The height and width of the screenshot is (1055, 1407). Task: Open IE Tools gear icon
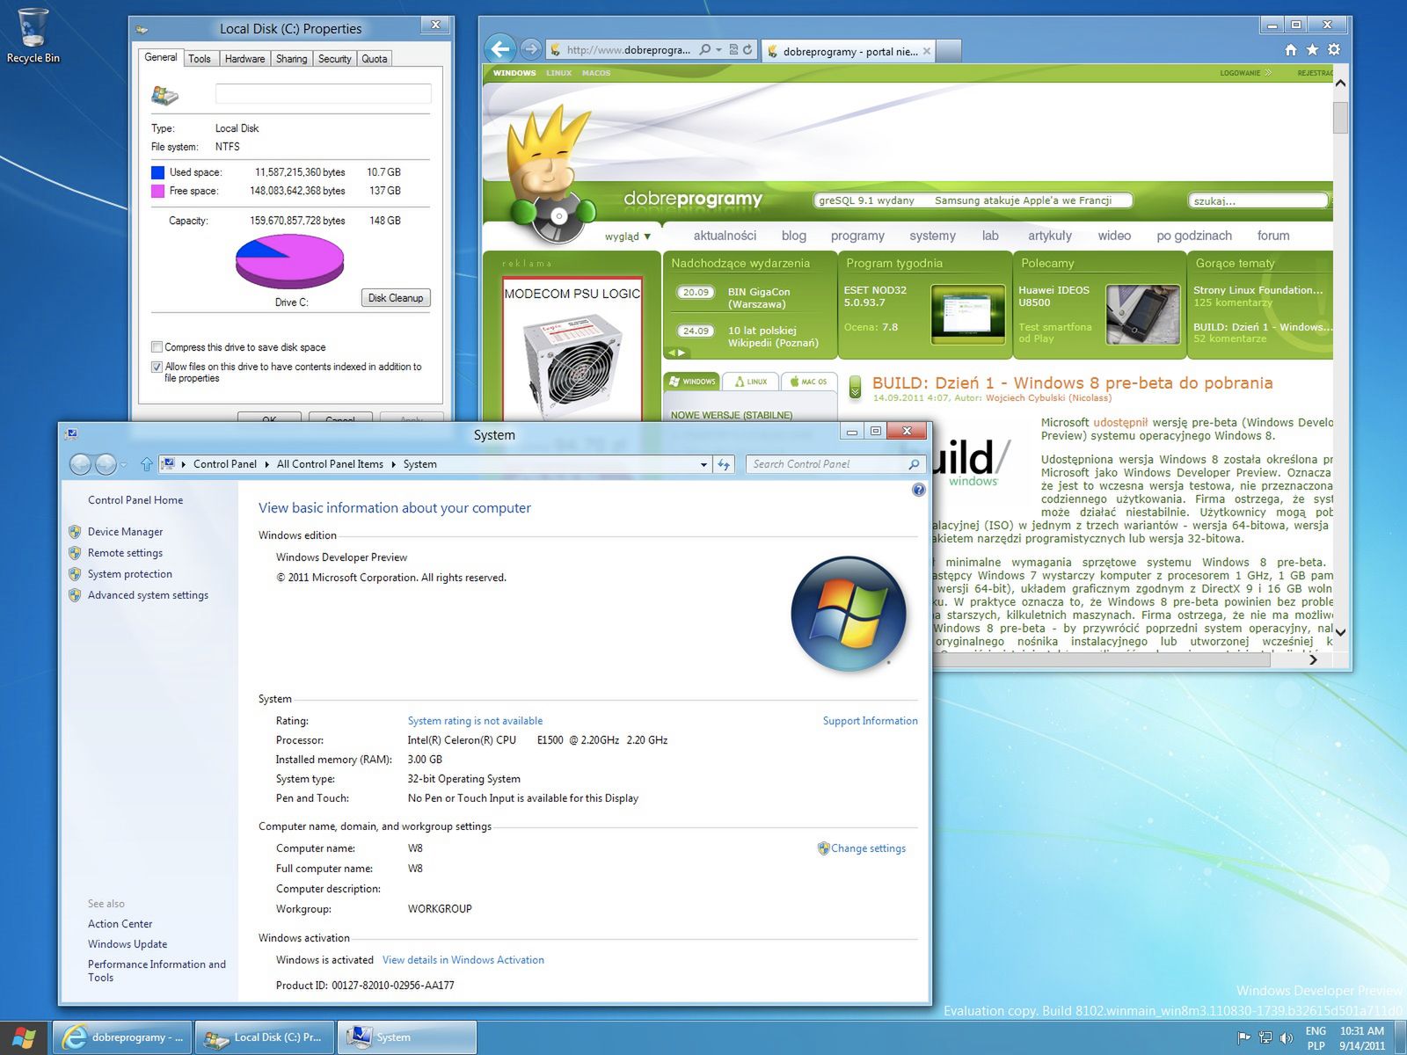point(1334,50)
